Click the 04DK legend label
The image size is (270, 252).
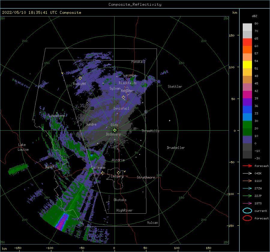point(258,173)
